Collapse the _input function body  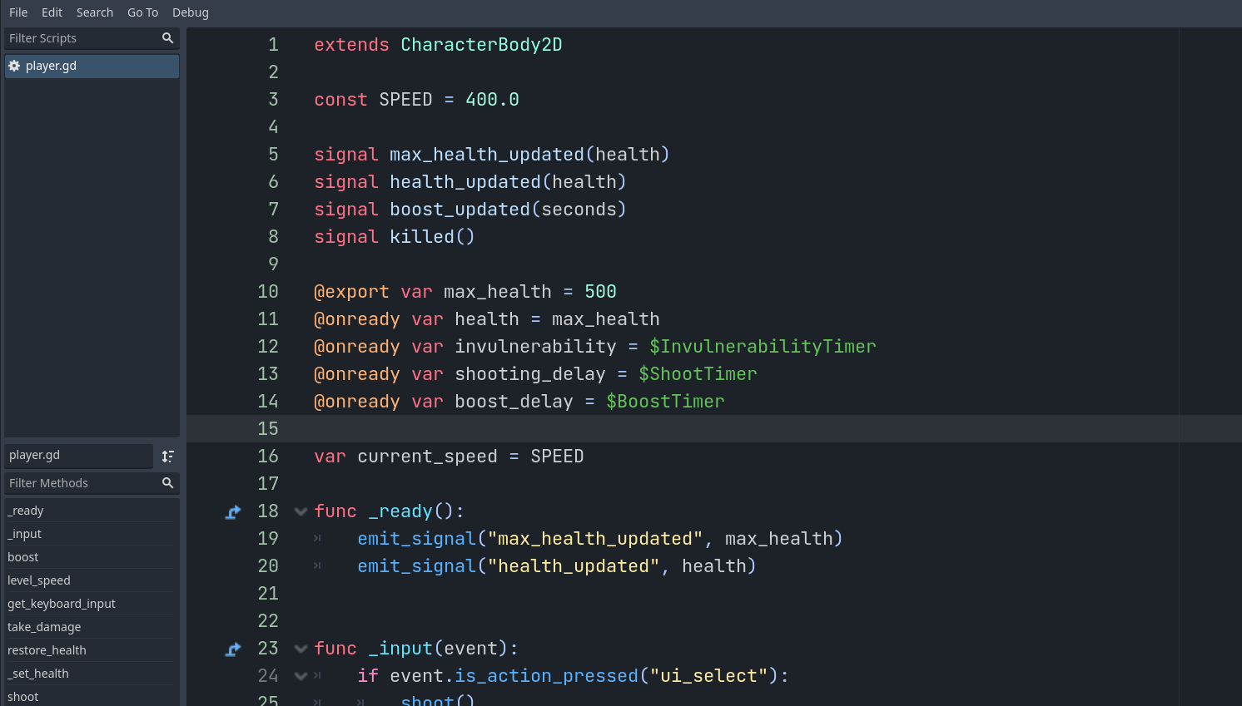coord(301,649)
